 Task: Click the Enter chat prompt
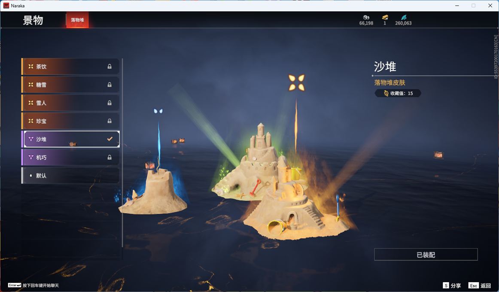click(33, 285)
